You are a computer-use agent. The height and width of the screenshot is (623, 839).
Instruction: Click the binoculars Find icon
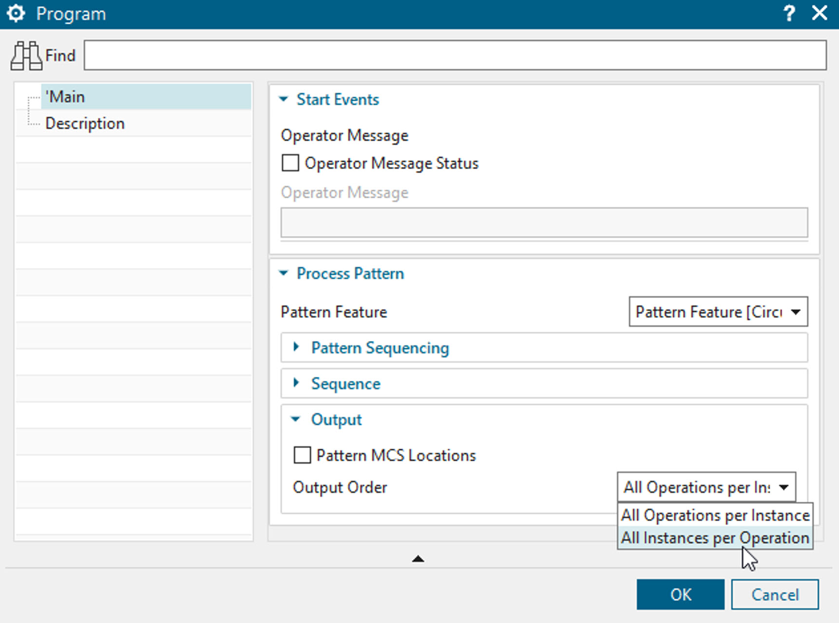(x=27, y=55)
